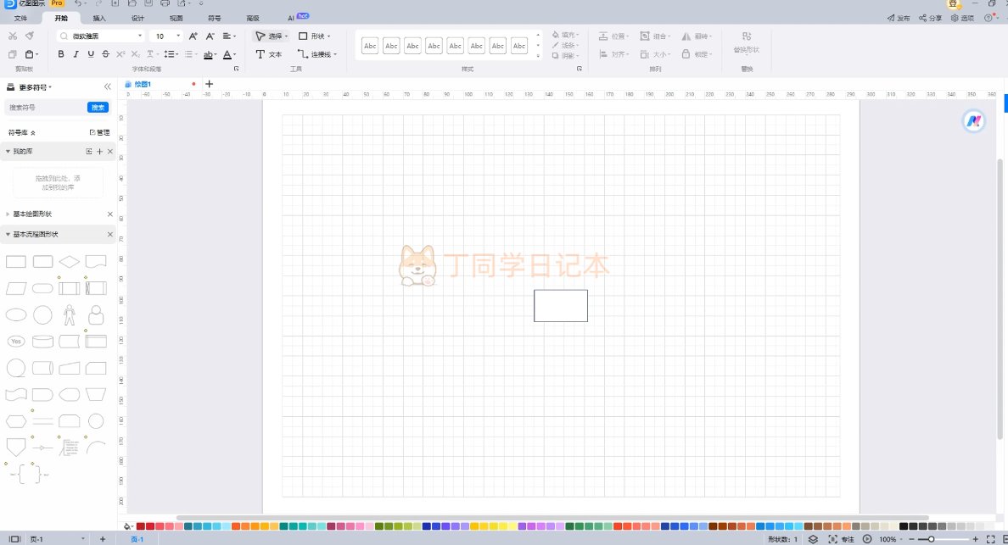Image resolution: width=1008 pixels, height=545 pixels.
Task: Toggle underline formatting
Action: point(90,54)
